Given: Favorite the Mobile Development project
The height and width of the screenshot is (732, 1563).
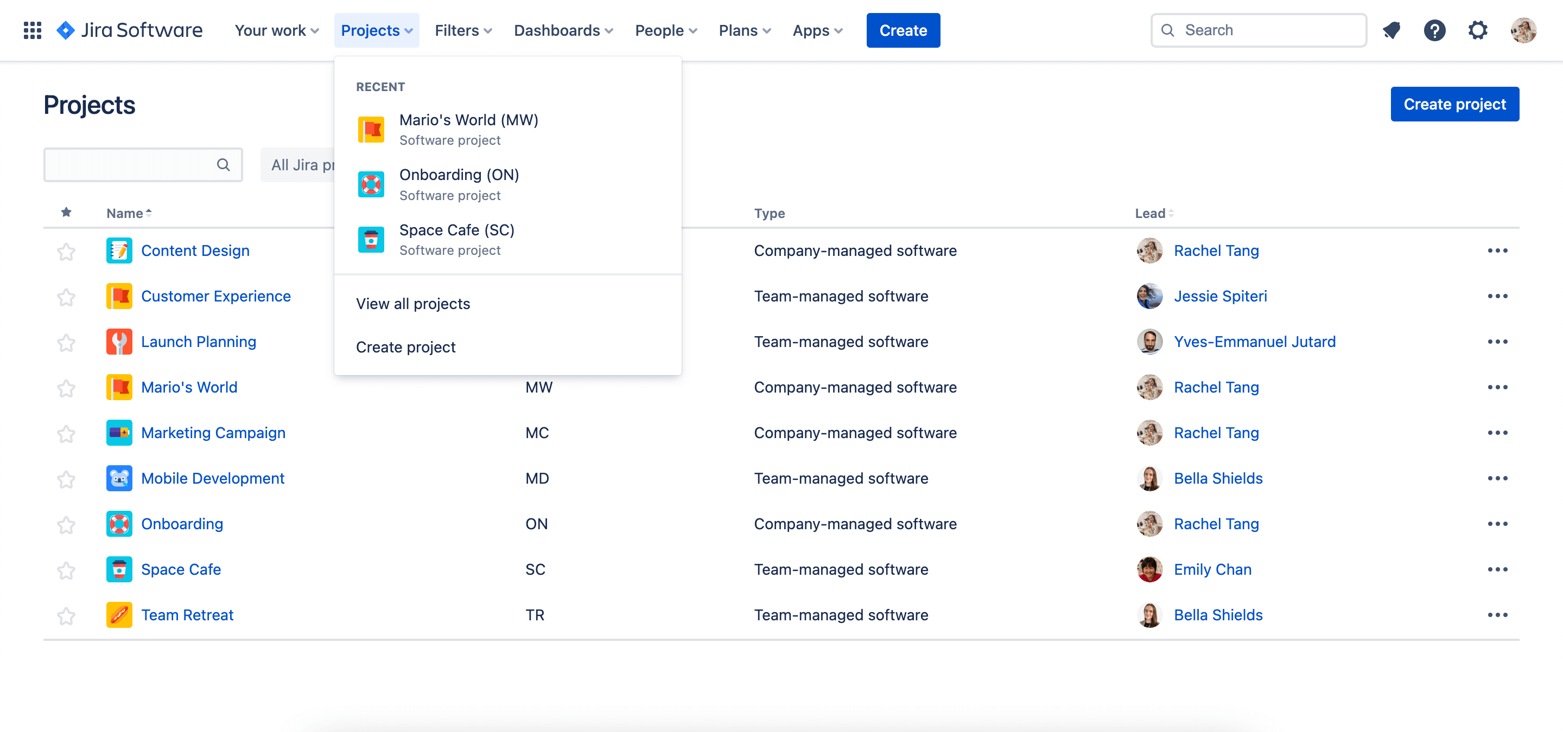Looking at the screenshot, I should point(66,478).
